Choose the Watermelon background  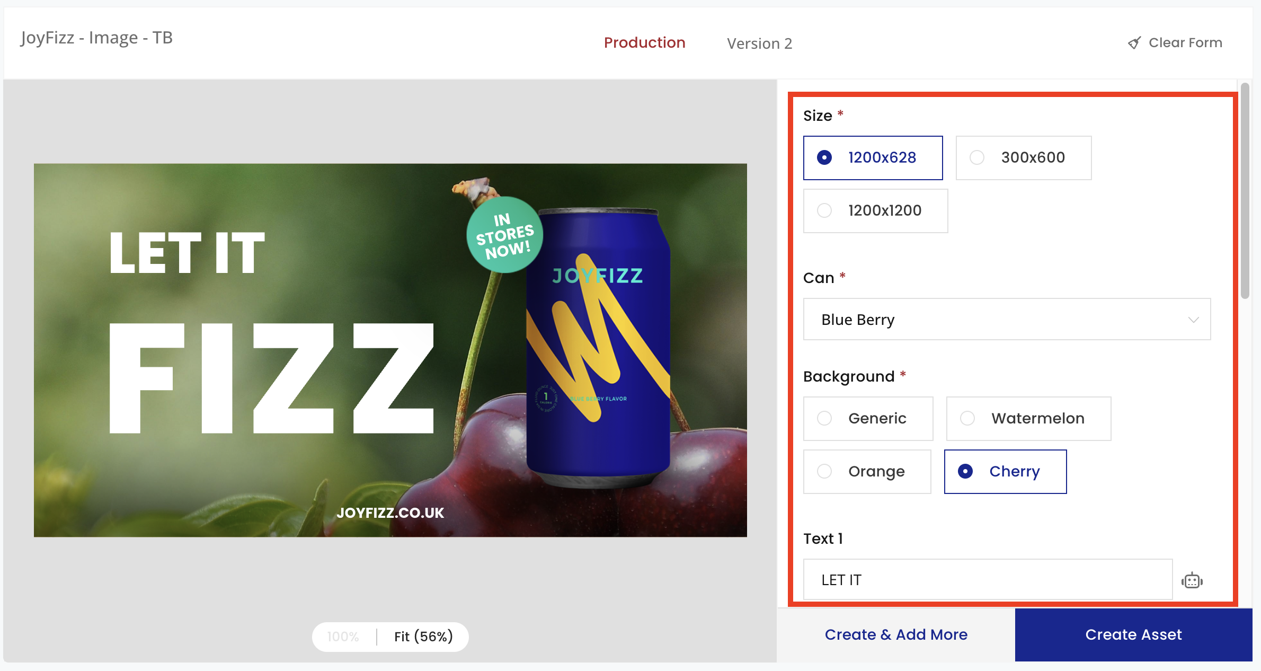tap(1028, 418)
